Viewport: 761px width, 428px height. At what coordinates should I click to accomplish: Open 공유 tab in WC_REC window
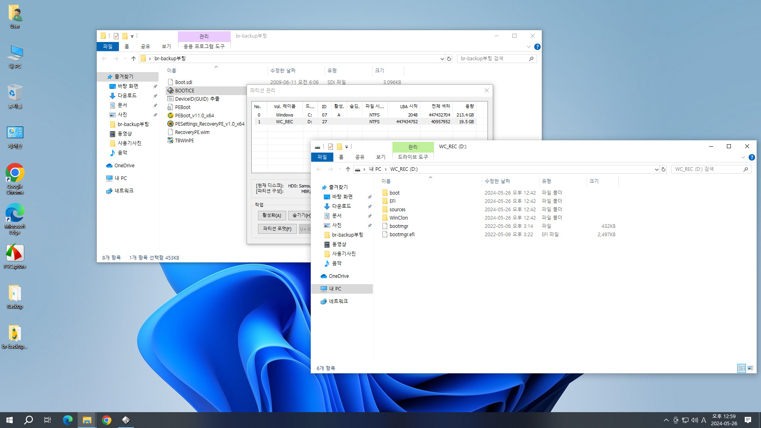(360, 157)
